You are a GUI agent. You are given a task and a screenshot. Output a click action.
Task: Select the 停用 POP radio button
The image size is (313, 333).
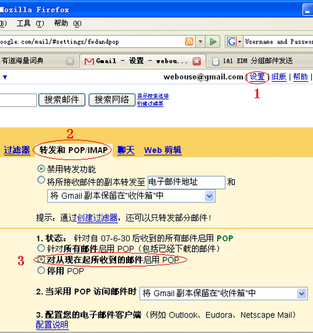tap(41, 270)
